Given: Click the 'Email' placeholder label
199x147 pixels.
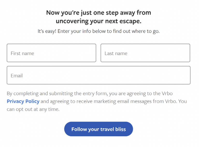Looking at the screenshot, I should click(17, 76).
